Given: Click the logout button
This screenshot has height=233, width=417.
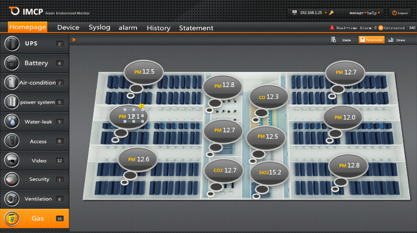Looking at the screenshot, I should coord(401,13).
